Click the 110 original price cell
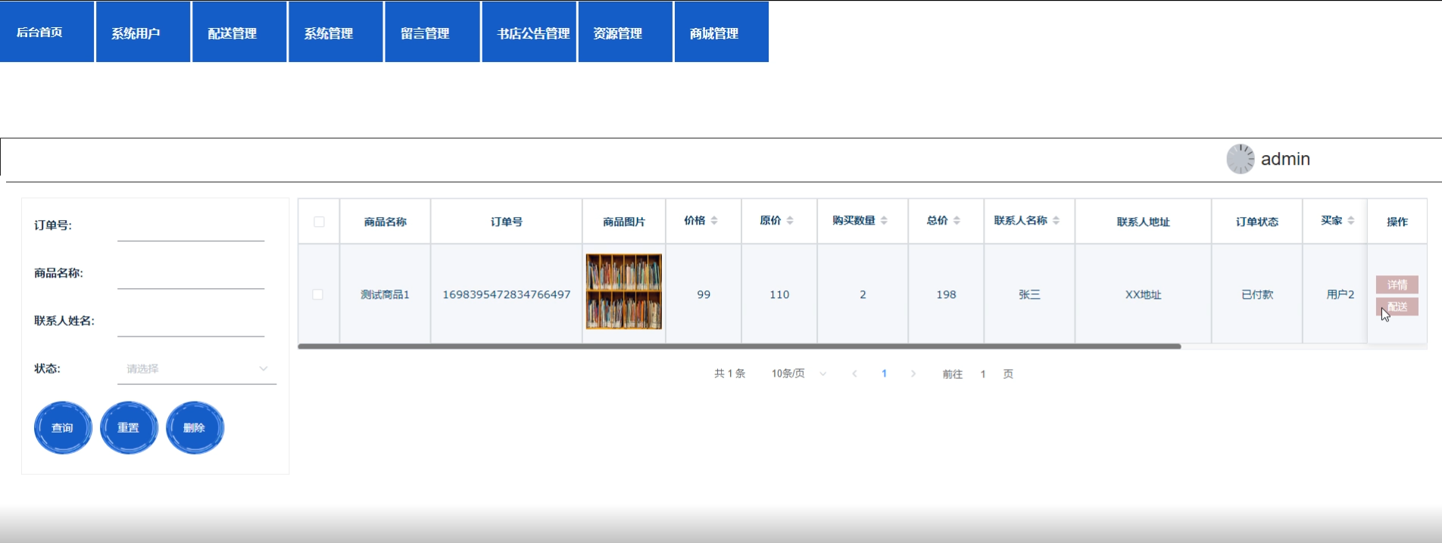The height and width of the screenshot is (543, 1442). 779,294
